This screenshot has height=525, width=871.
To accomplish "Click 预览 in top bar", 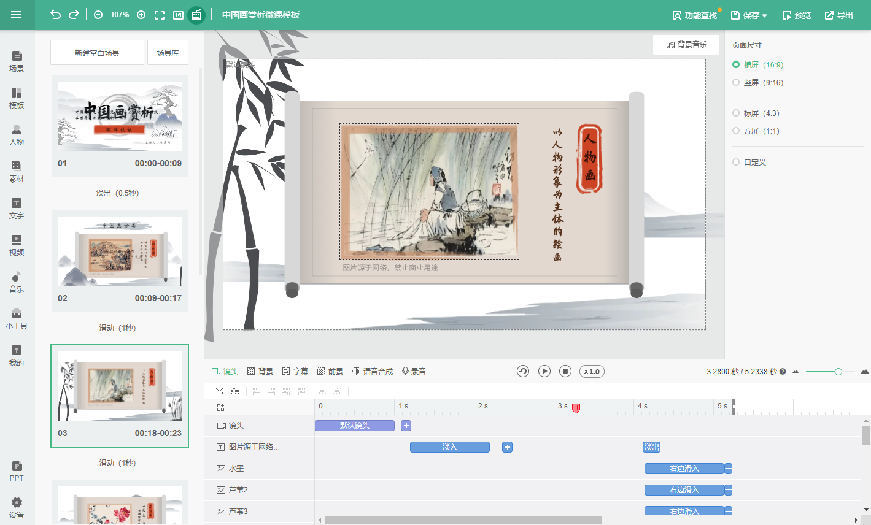I will tap(797, 15).
